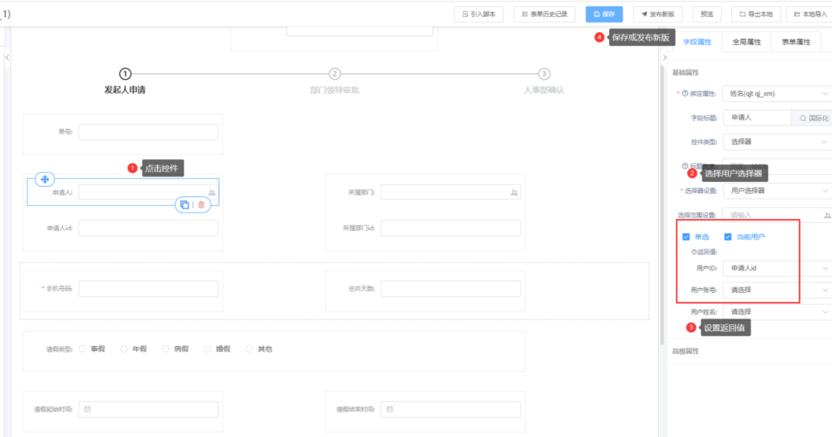This screenshot has width=832, height=437.
Task: Click the 申请人id input field
Action: [x=148, y=228]
